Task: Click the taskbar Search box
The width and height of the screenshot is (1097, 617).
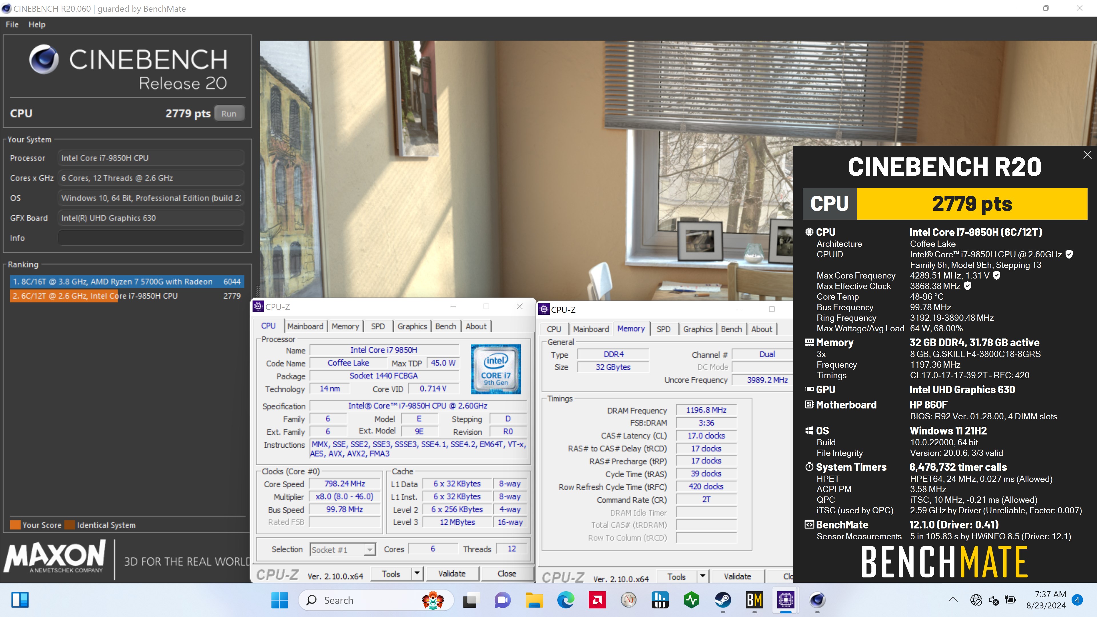Action: point(376,600)
